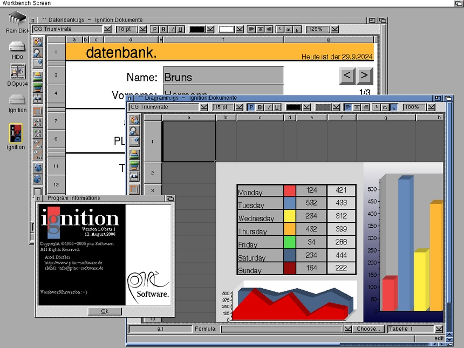Set middle vertical alignment (m) in Datenbank toolbar
Screen dimensions: 464x348
289,29
